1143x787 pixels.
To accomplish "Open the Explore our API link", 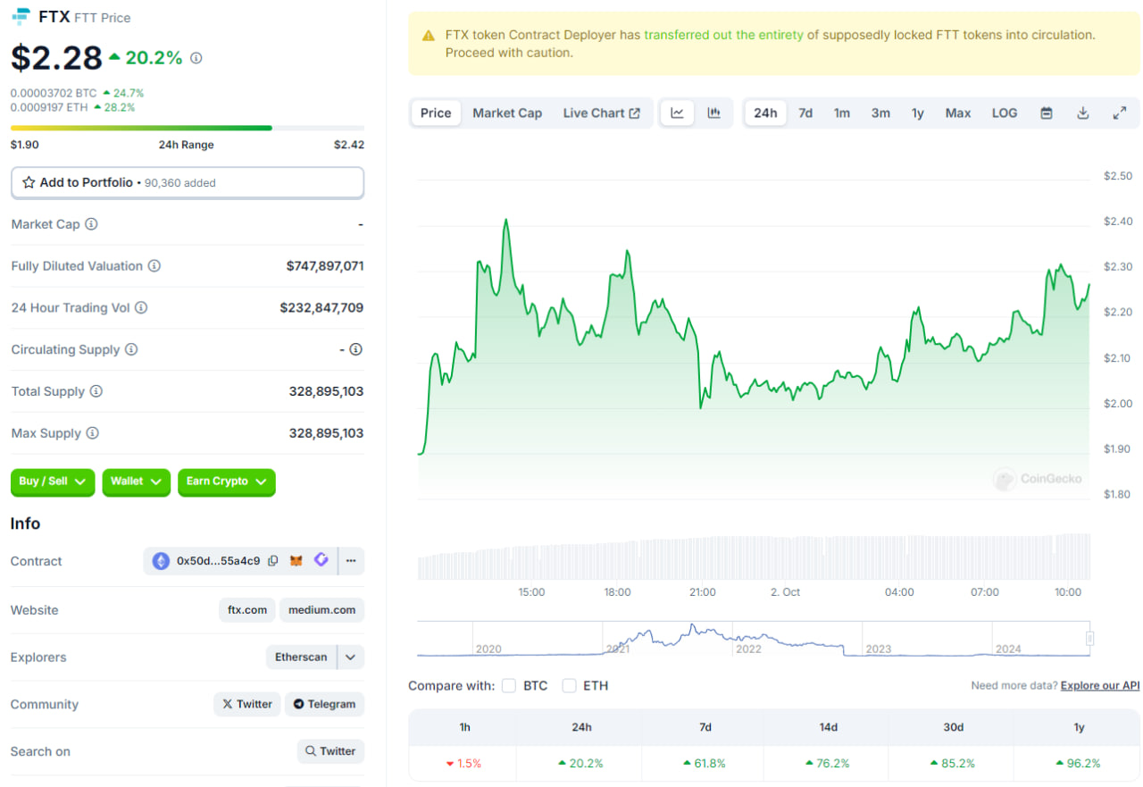I will 1100,686.
